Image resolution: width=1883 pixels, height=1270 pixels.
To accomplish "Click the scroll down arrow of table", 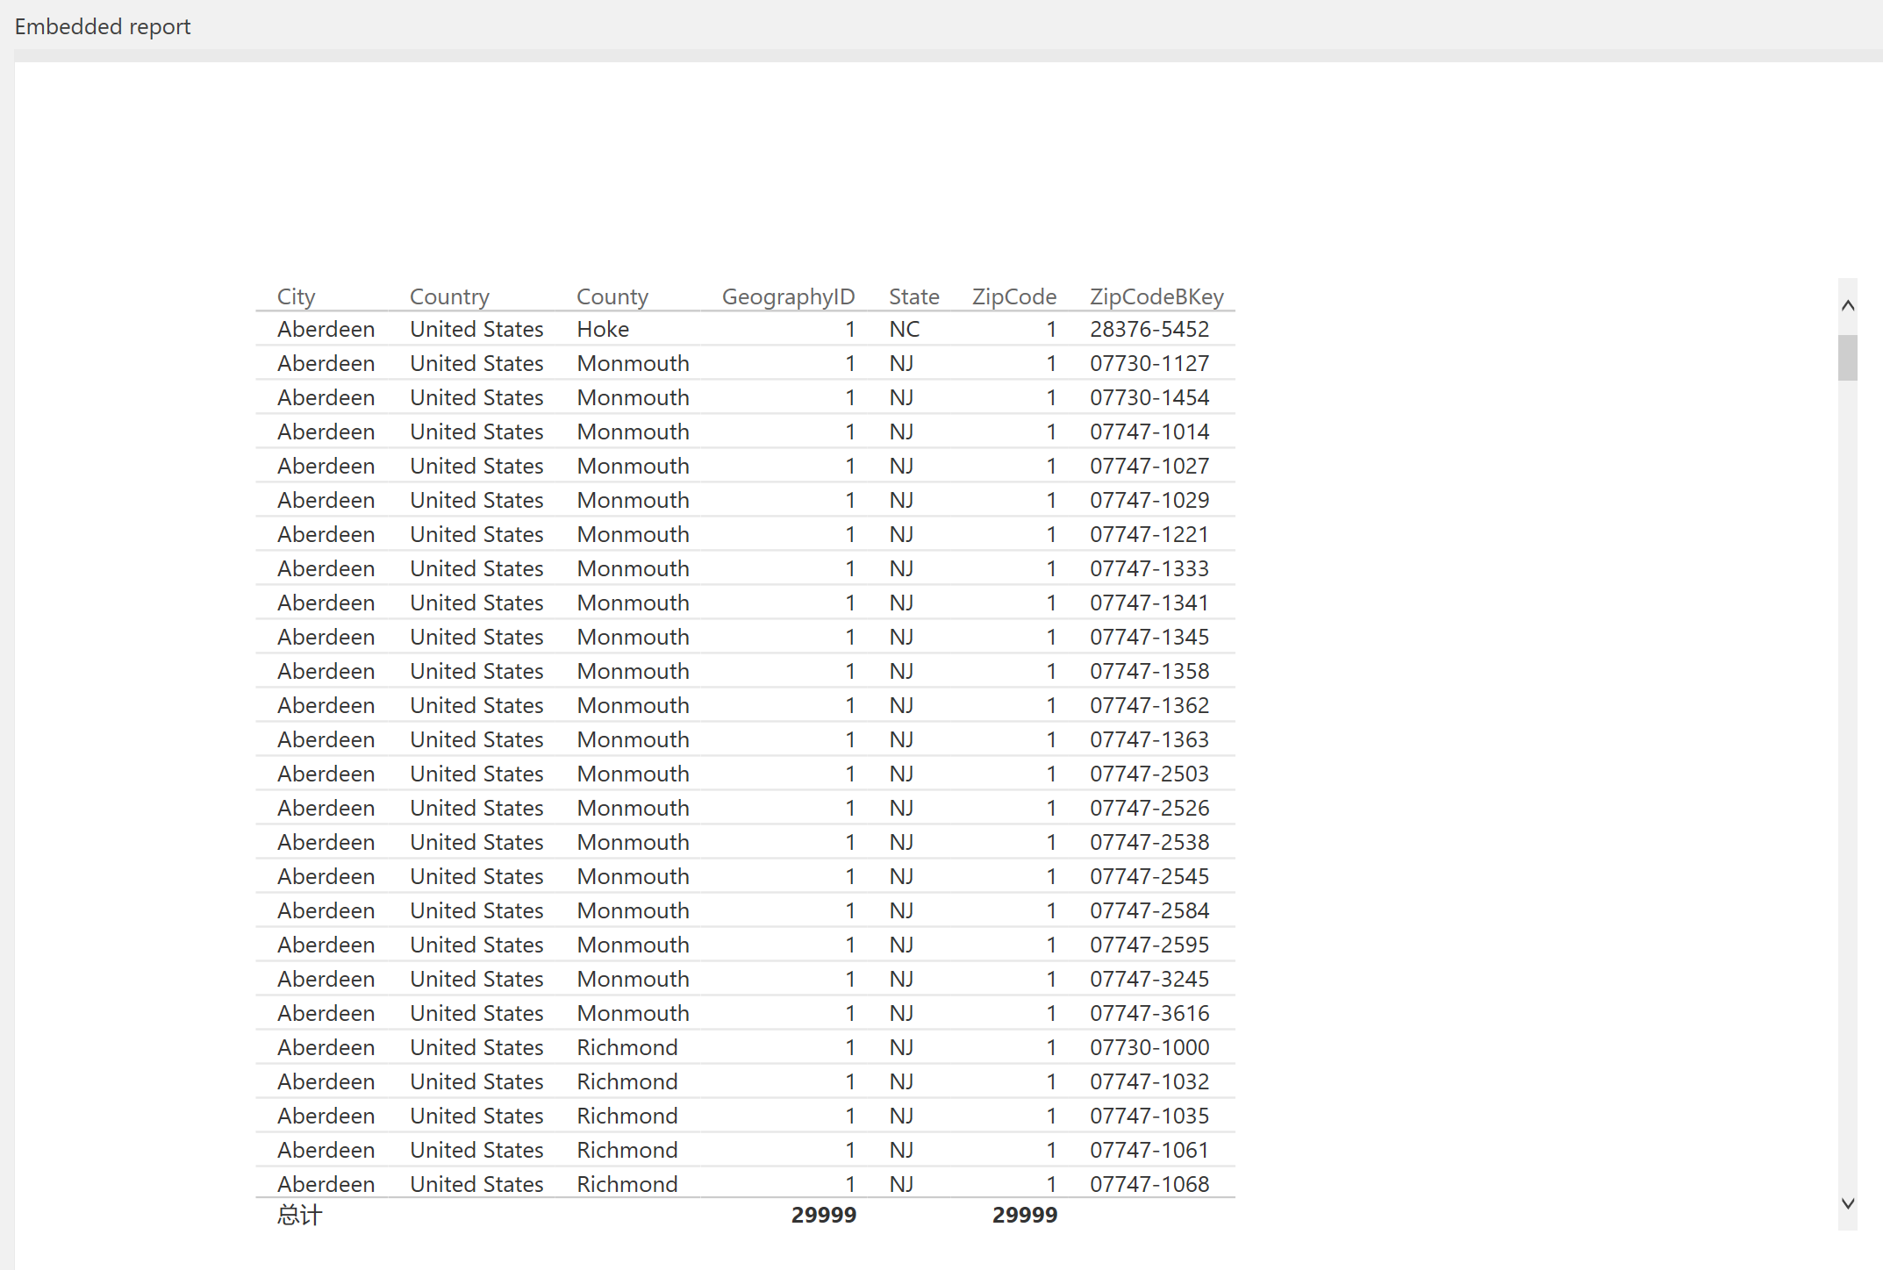I will 1847,1203.
